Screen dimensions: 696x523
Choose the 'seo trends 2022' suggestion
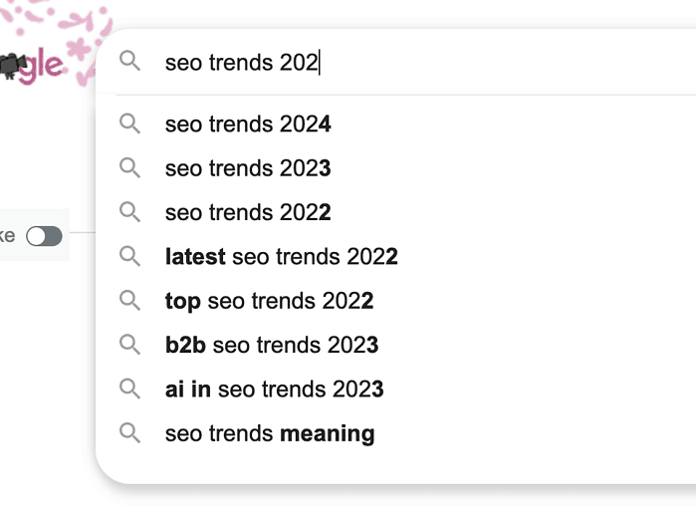coord(248,212)
